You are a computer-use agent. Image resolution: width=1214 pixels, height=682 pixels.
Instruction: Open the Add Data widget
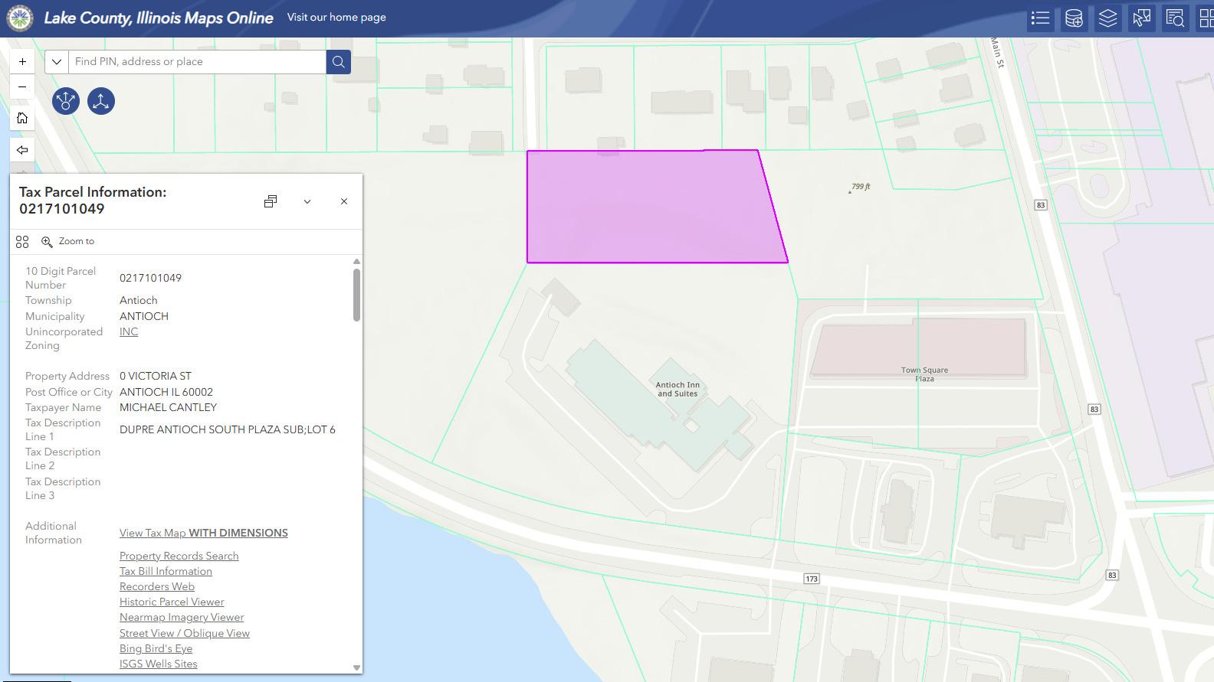[1074, 18]
